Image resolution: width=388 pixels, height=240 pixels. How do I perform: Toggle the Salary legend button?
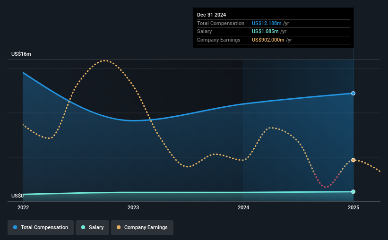[x=92, y=227]
